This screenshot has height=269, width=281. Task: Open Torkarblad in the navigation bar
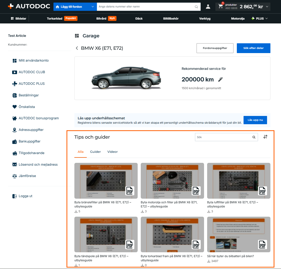pos(54,18)
